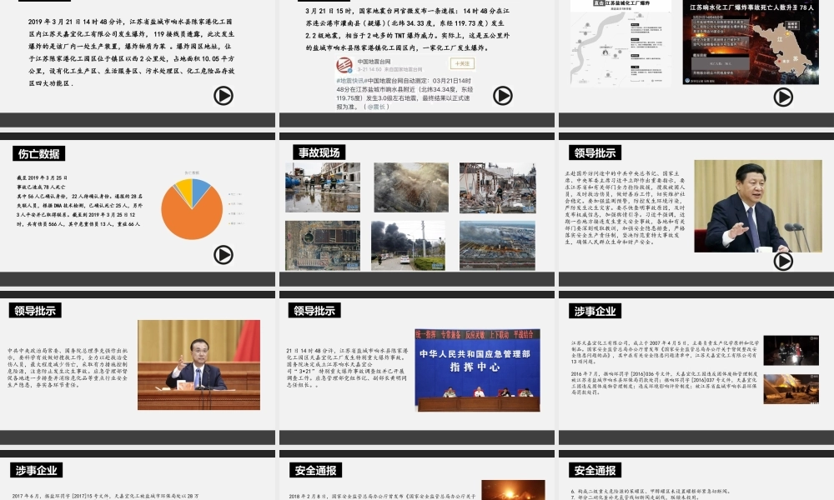The width and height of the screenshot is (834, 500).
Task: Select the paragraph starting 正赴国外访问途中
Action: point(625,207)
